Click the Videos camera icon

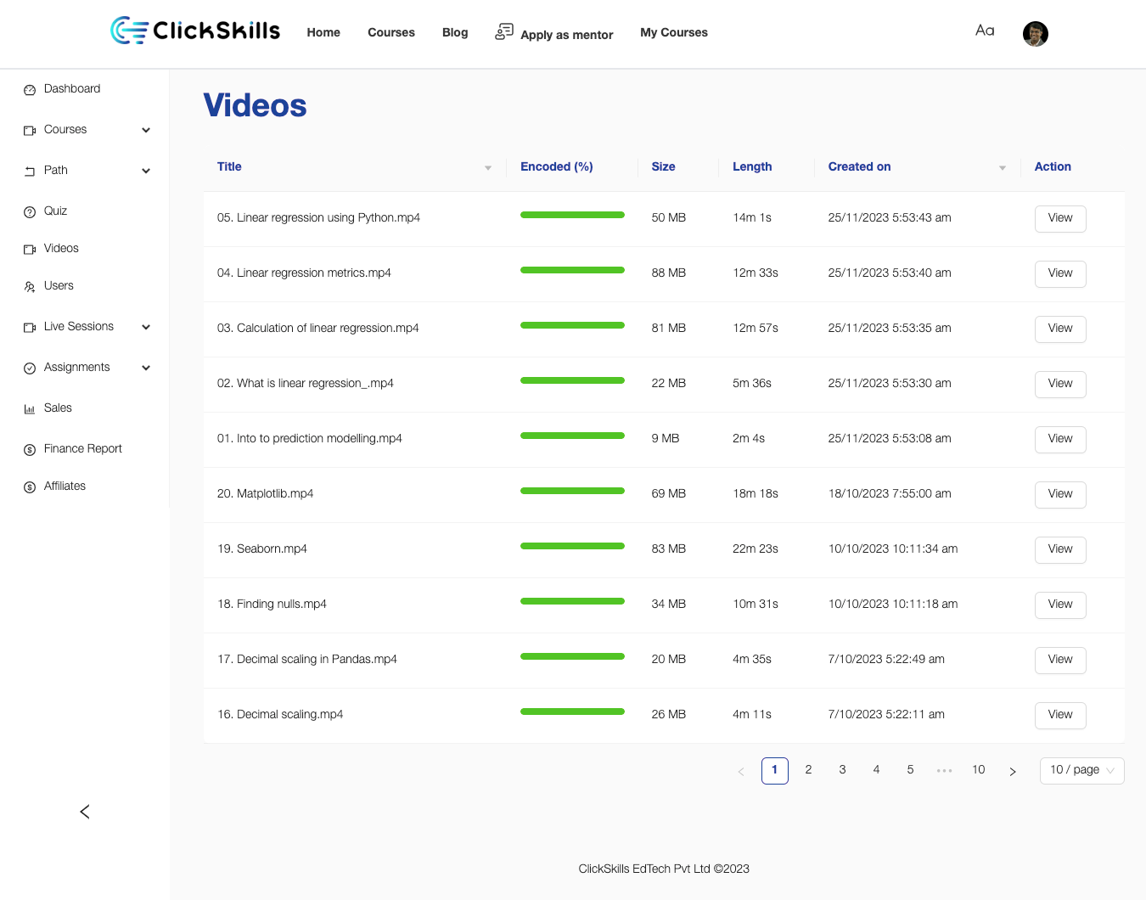(x=30, y=248)
